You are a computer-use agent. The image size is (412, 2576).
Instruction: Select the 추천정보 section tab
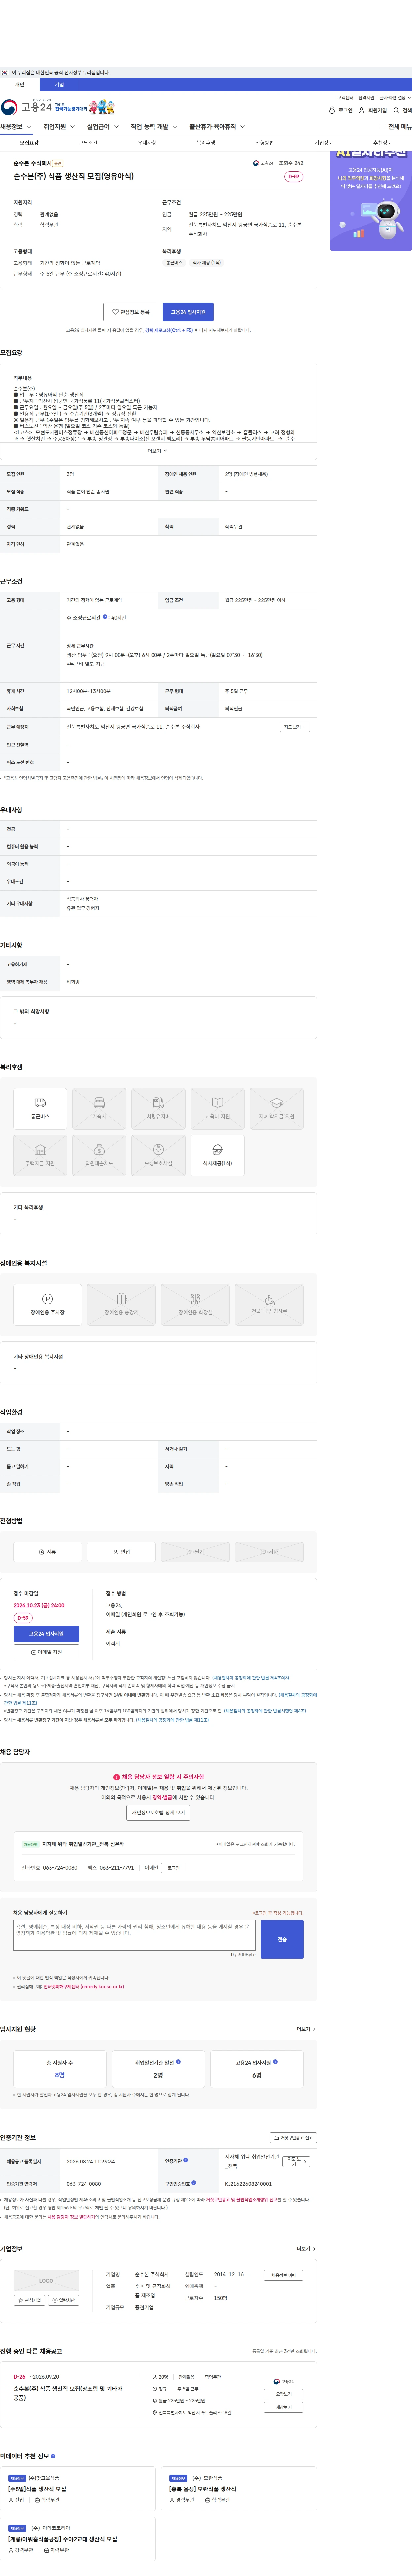tap(382, 143)
